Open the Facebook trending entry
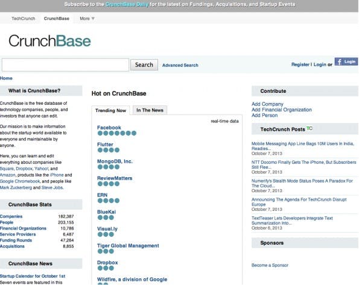 coord(109,128)
